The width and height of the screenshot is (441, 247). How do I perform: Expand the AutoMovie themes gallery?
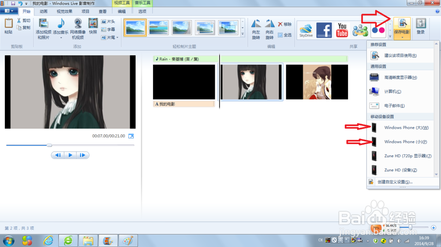243,34
